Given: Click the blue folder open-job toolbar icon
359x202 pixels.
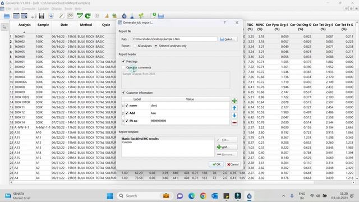Looking at the screenshot, I should [7, 16].
